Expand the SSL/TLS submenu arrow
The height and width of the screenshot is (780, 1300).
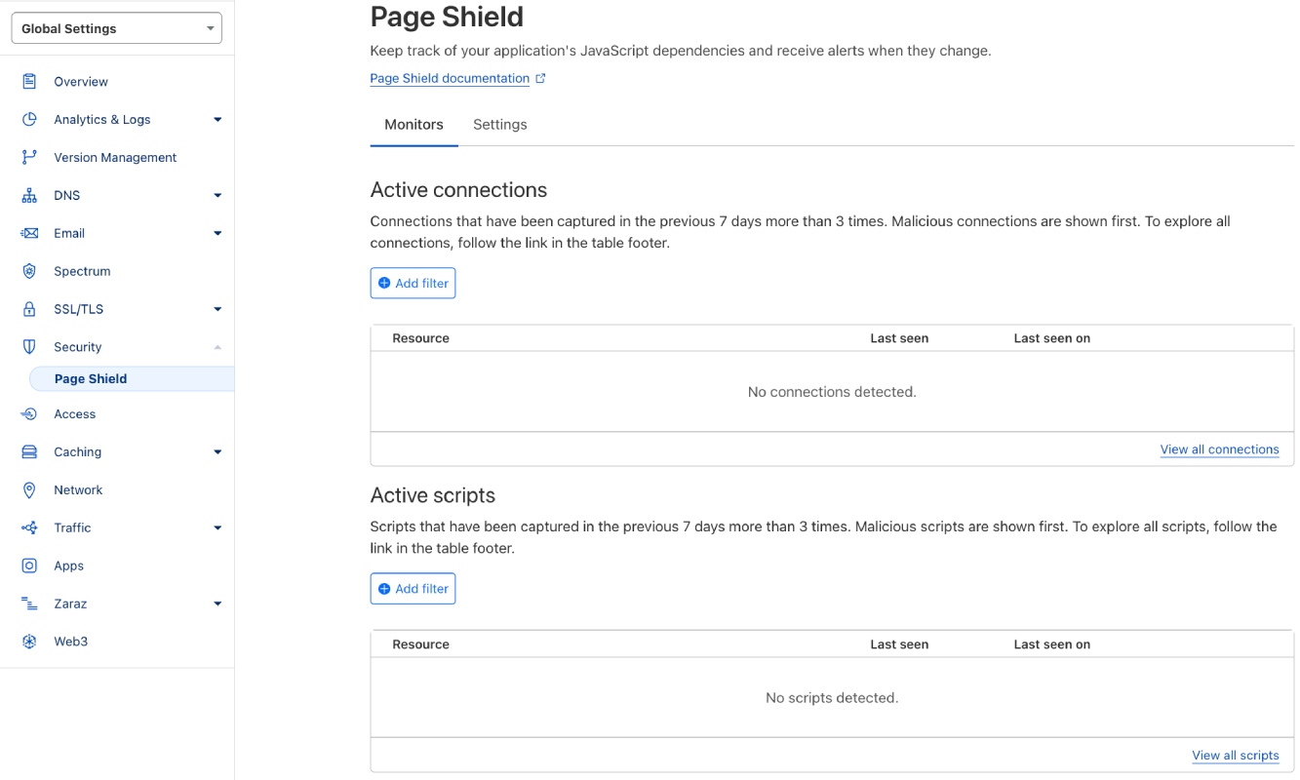tap(217, 310)
